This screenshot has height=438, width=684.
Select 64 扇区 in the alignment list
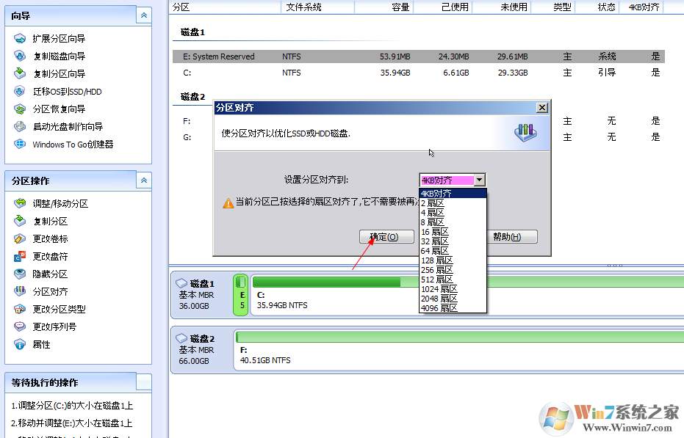pos(435,251)
